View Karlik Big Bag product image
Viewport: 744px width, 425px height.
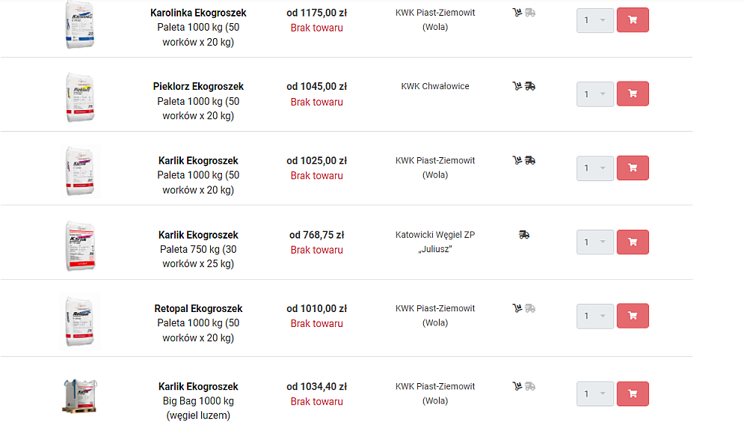(x=80, y=396)
